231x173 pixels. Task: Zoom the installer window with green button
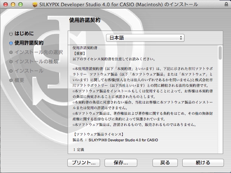point(20,4)
